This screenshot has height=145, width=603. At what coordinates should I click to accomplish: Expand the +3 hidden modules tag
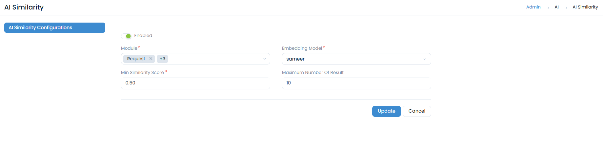point(162,59)
